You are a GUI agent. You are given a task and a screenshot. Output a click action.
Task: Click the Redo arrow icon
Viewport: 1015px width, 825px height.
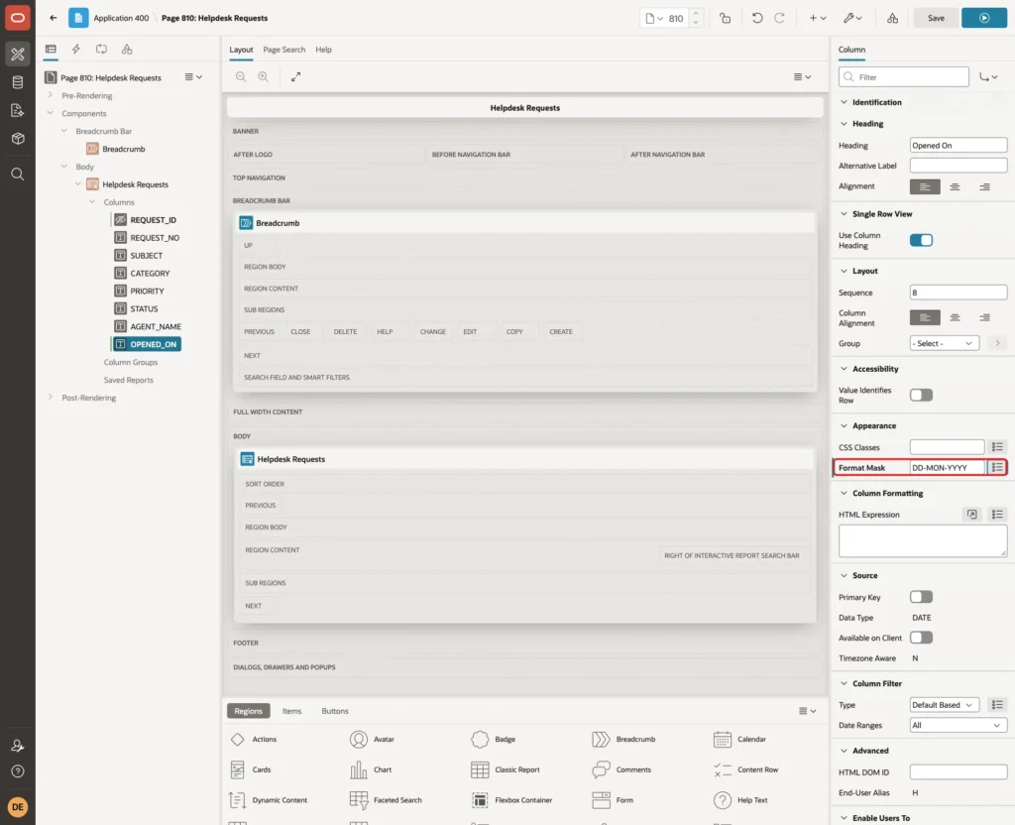pos(779,18)
